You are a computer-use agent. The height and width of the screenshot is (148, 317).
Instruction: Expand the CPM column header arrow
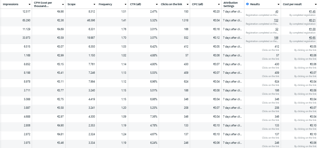63,5
